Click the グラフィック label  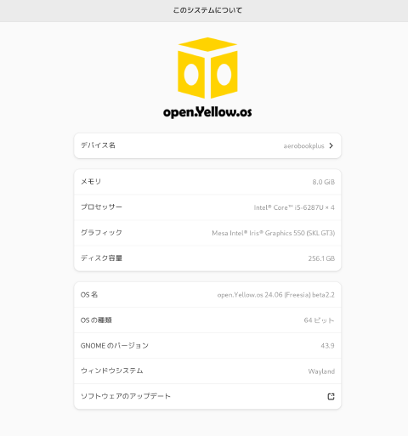coord(101,233)
